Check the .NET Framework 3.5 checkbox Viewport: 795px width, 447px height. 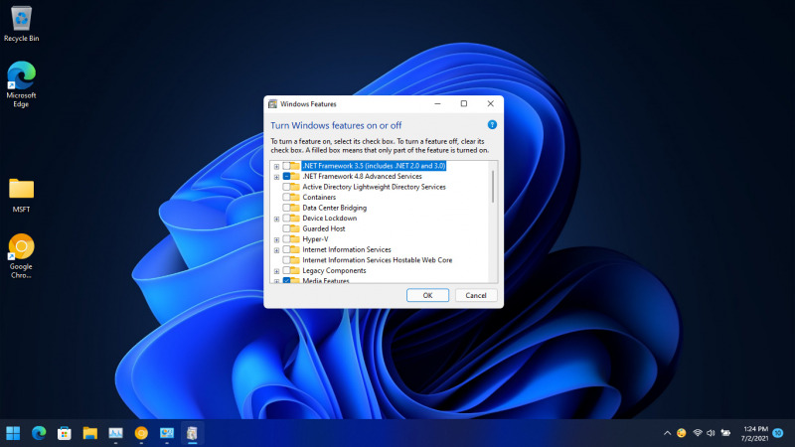tap(286, 166)
